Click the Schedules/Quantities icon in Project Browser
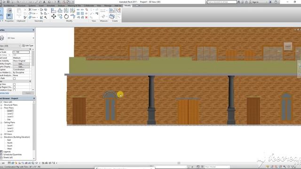Image resolution: width=301 pixels, height=169 pixels. [1, 154]
